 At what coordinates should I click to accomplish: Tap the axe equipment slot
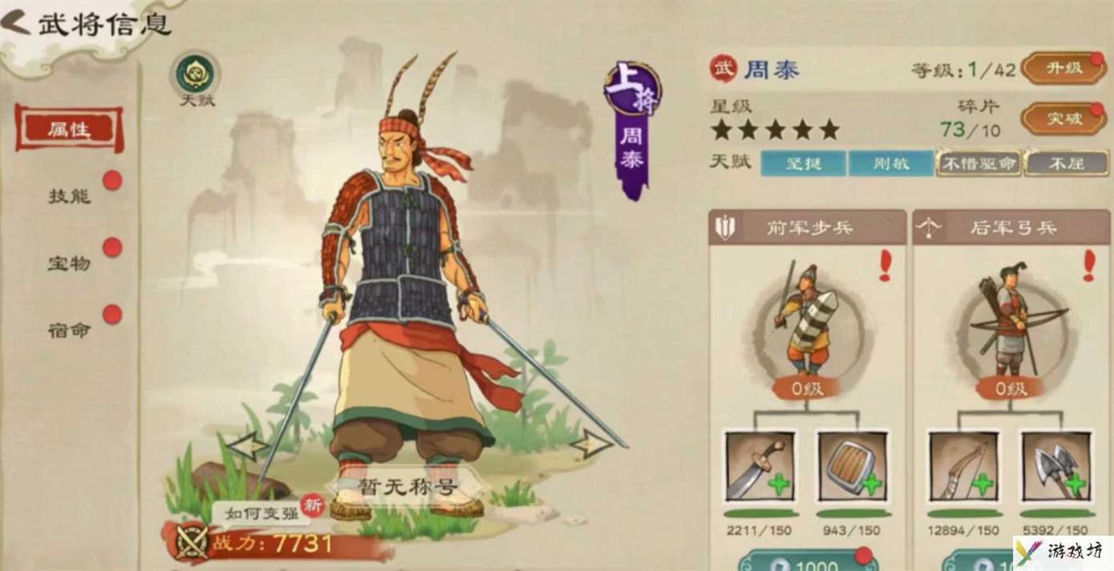pyautogui.click(x=1055, y=466)
